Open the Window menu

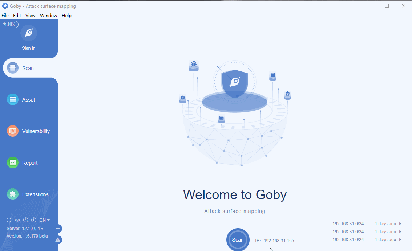[49, 16]
